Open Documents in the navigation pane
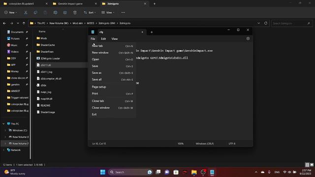The width and height of the screenshot is (315, 177). 17,32
